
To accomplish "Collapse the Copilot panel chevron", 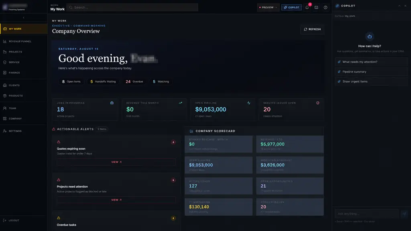I will click(x=399, y=6).
